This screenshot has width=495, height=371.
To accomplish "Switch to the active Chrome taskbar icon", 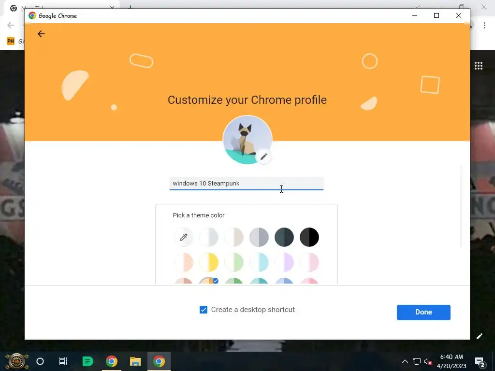I will pyautogui.click(x=159, y=361).
